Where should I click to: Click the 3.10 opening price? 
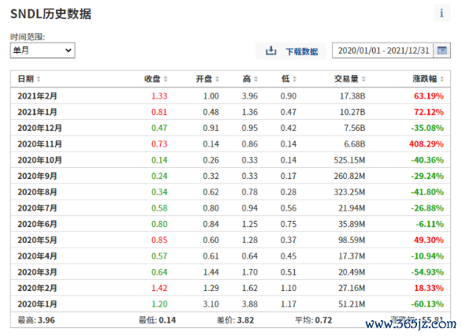point(211,304)
